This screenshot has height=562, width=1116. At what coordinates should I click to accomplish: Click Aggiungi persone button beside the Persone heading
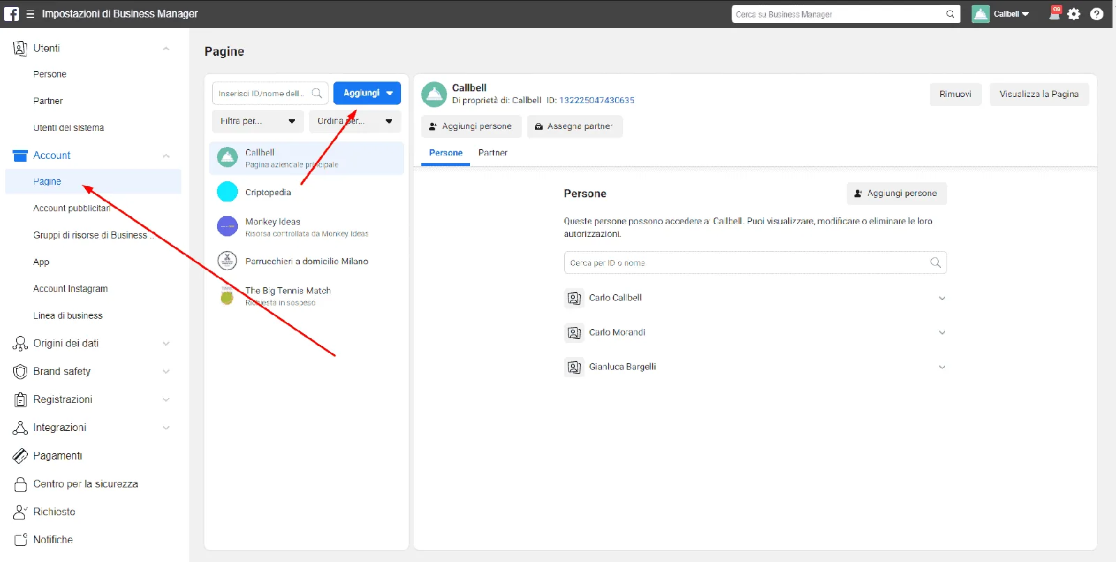tap(897, 193)
